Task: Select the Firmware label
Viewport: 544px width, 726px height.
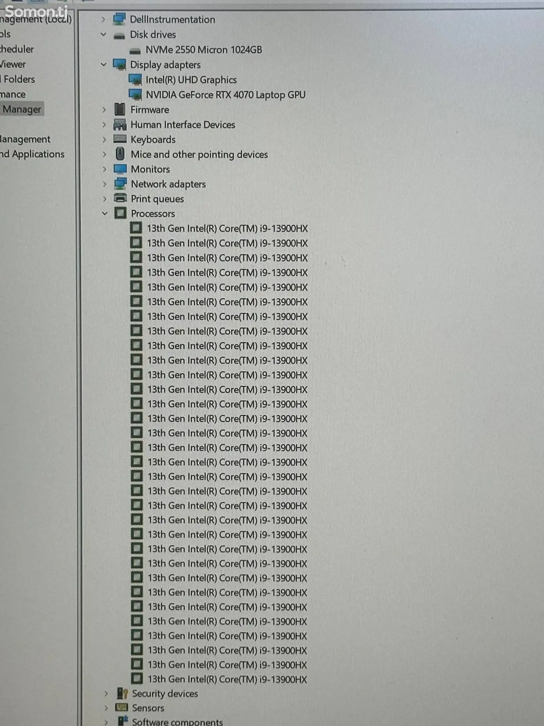Action: click(x=150, y=110)
